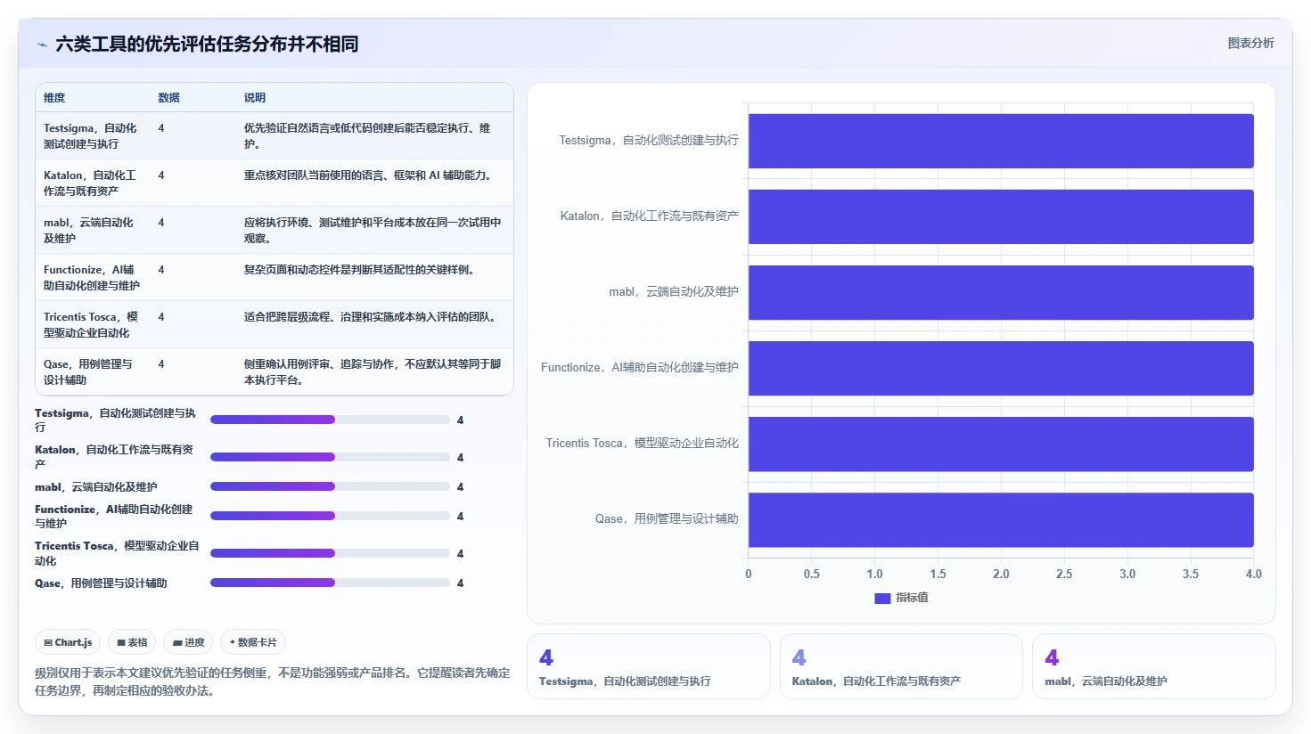This screenshot has height=734, width=1311.
Task: Click the mabl progress bar
Action: (330, 486)
